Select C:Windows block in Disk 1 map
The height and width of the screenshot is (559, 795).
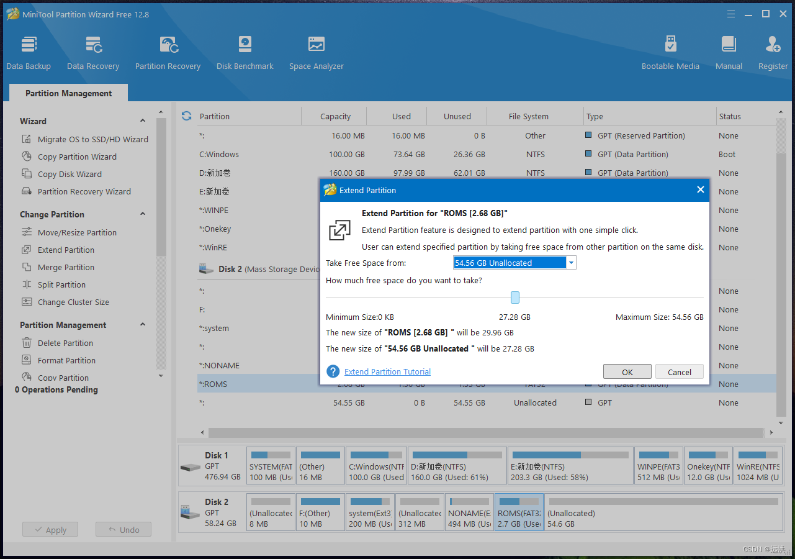point(377,466)
